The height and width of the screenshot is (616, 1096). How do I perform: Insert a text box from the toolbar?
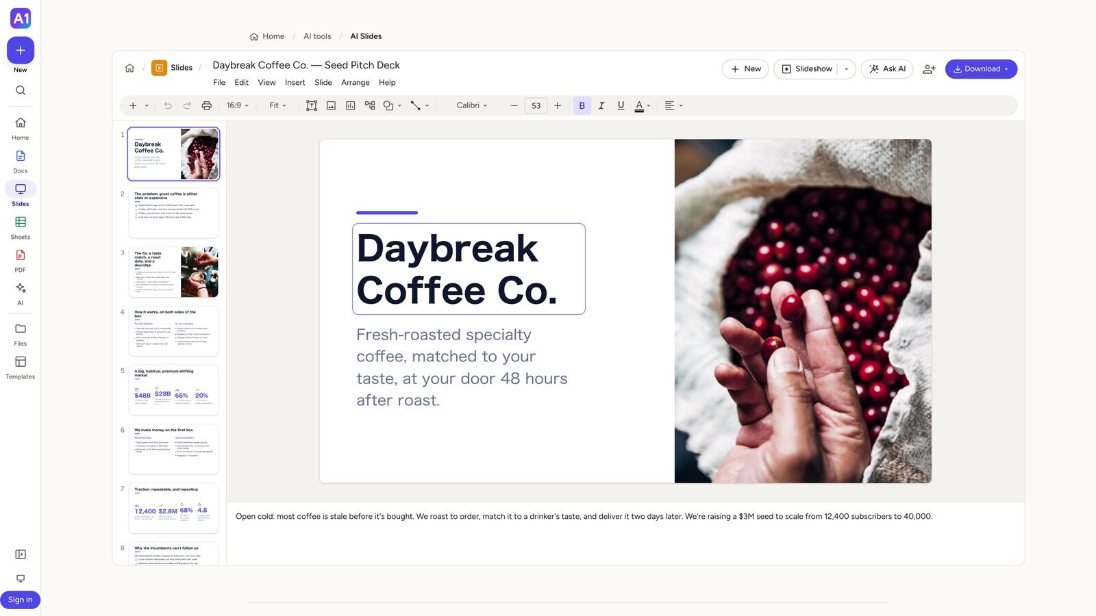click(x=312, y=105)
